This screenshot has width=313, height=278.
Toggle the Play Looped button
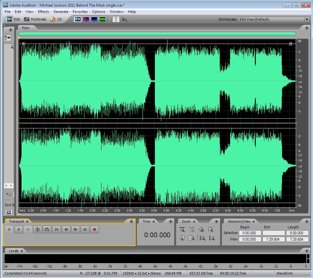[47, 230]
